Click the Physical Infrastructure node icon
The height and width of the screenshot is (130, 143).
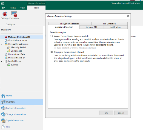pos(6,44)
